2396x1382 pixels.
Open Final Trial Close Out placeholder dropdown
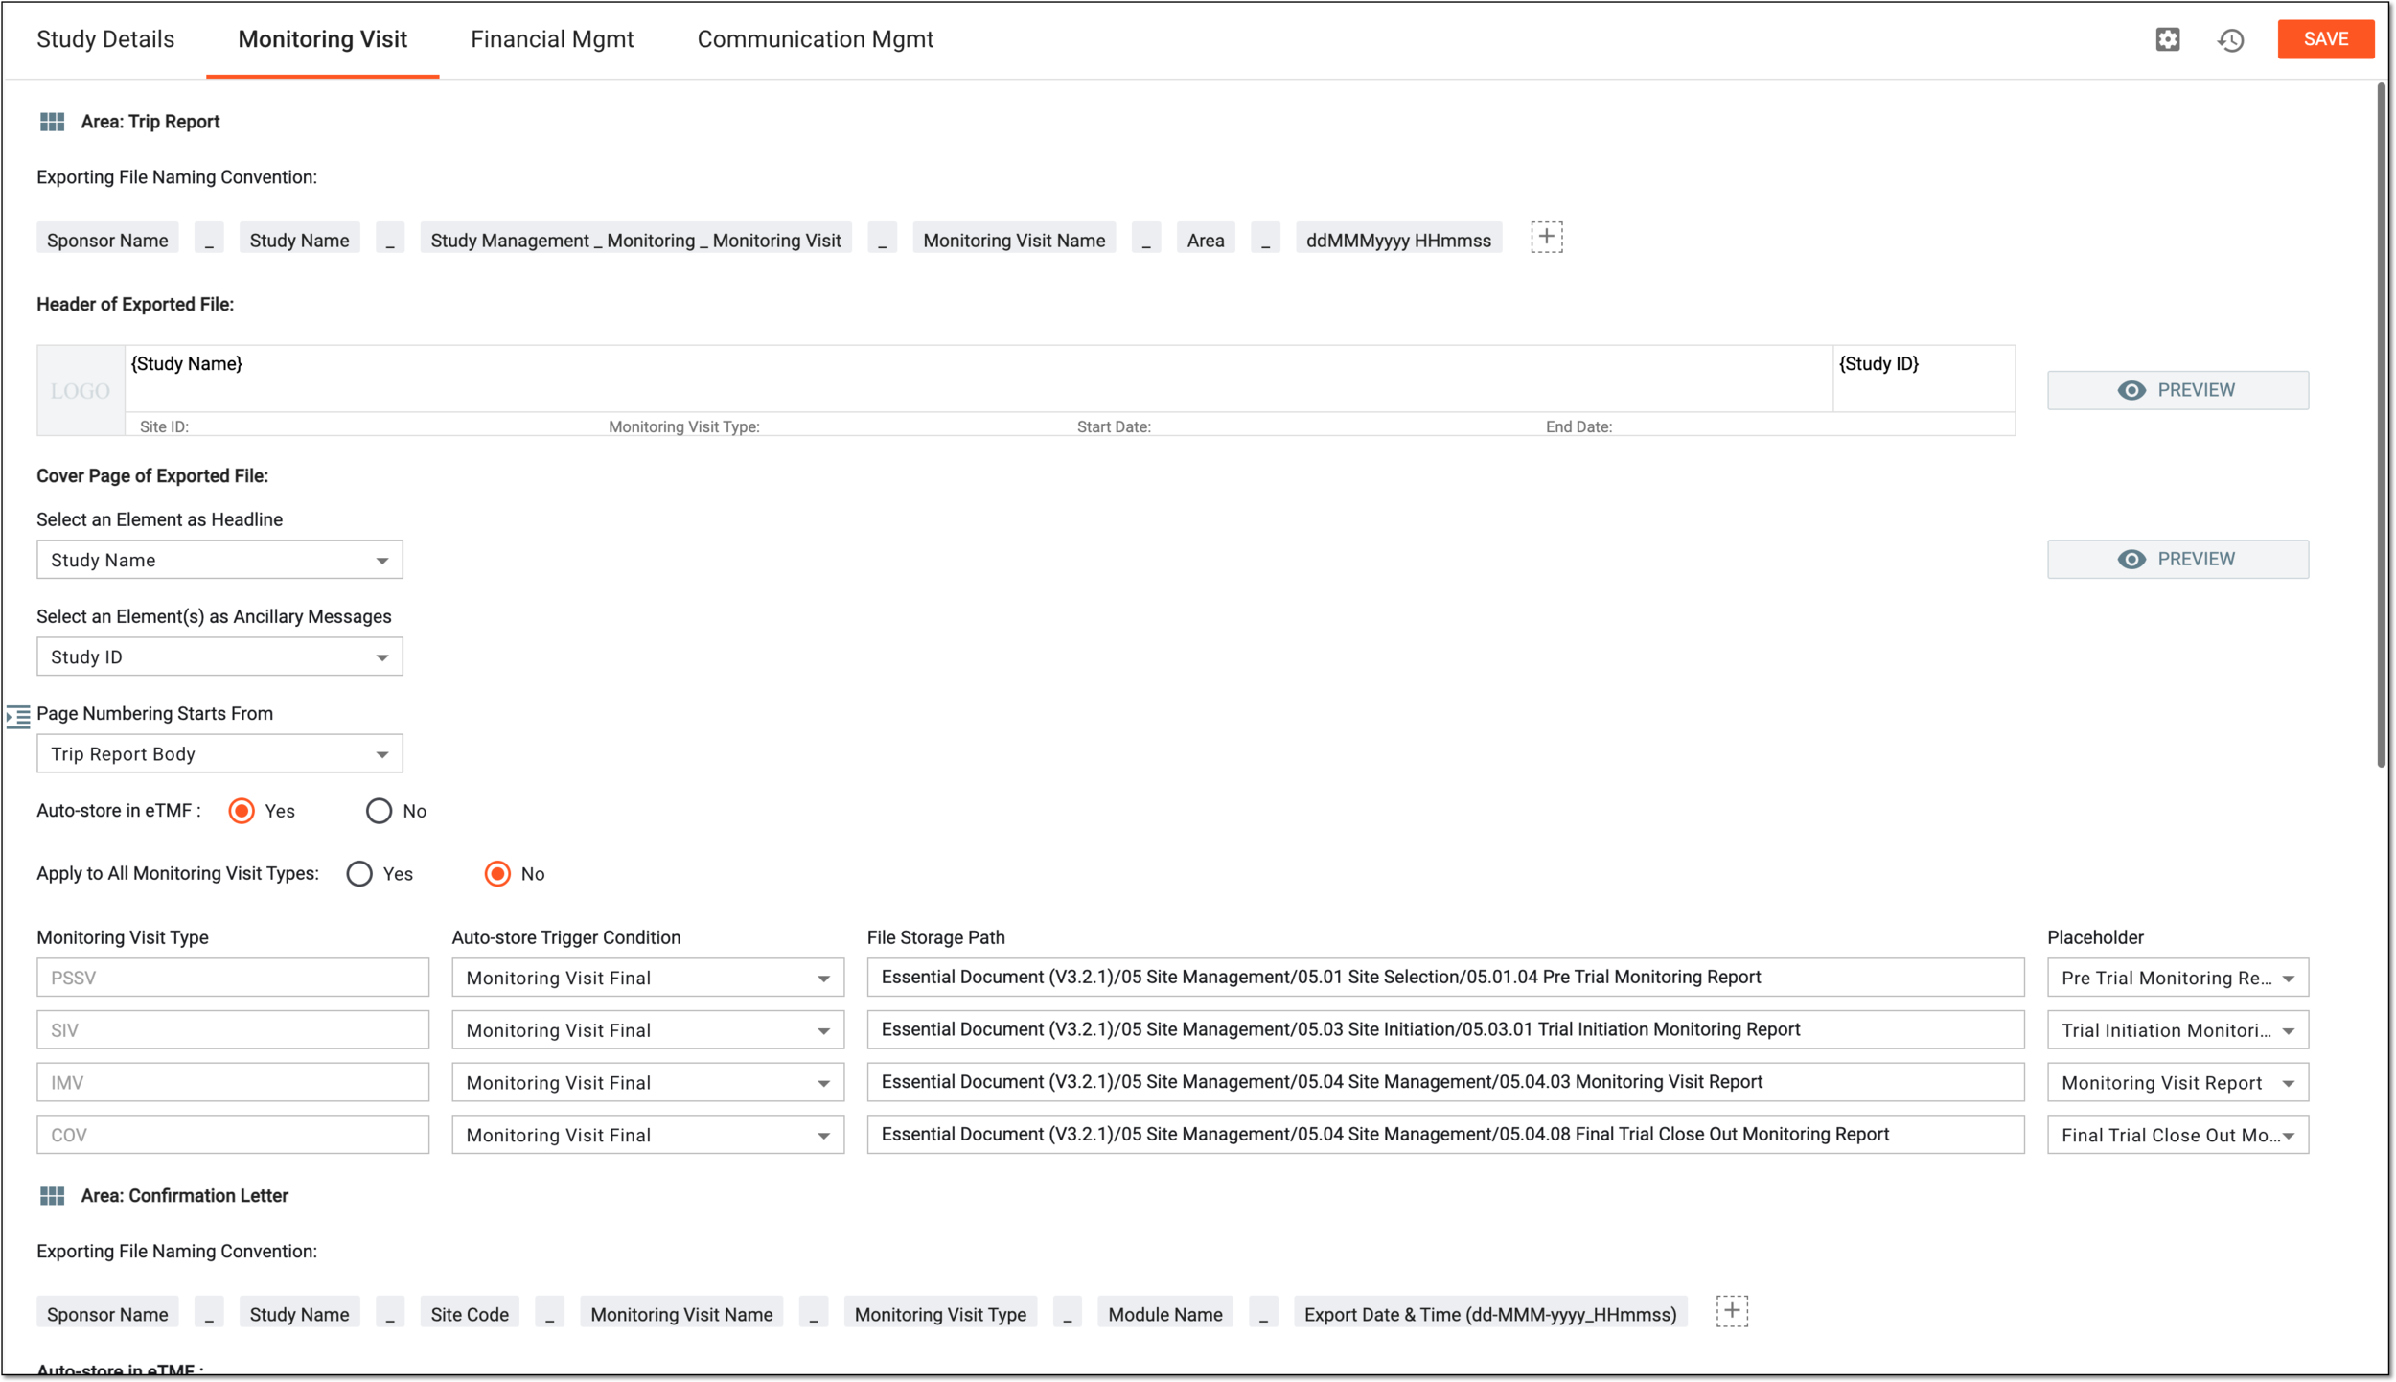[x=2177, y=1135]
